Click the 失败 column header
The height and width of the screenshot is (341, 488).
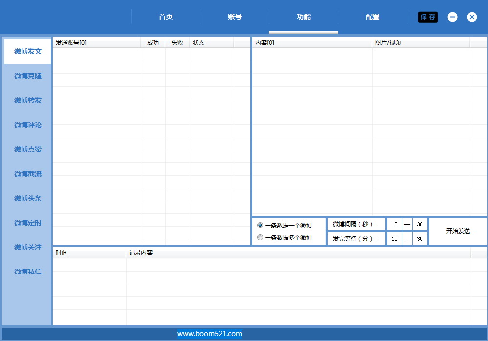(x=177, y=43)
